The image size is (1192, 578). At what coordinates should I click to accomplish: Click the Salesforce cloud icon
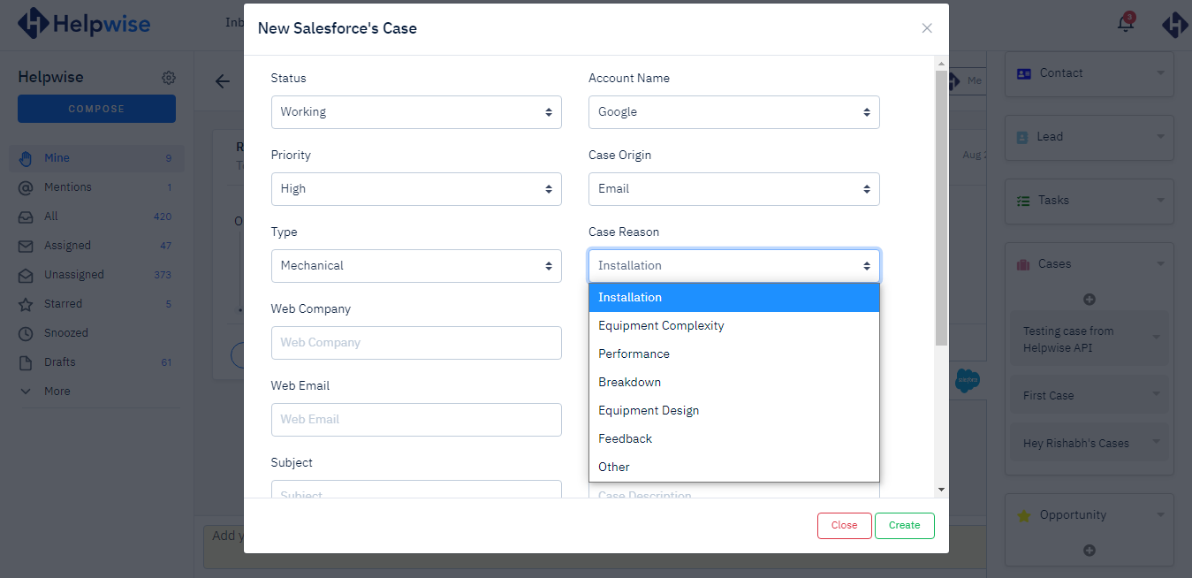coord(968,381)
